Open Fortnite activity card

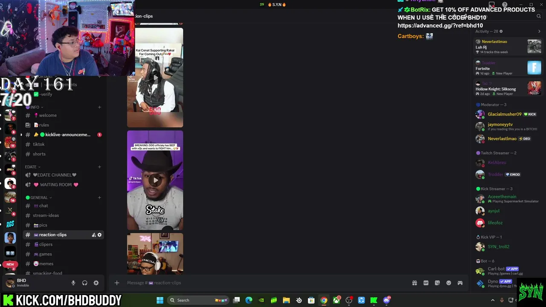(x=508, y=68)
